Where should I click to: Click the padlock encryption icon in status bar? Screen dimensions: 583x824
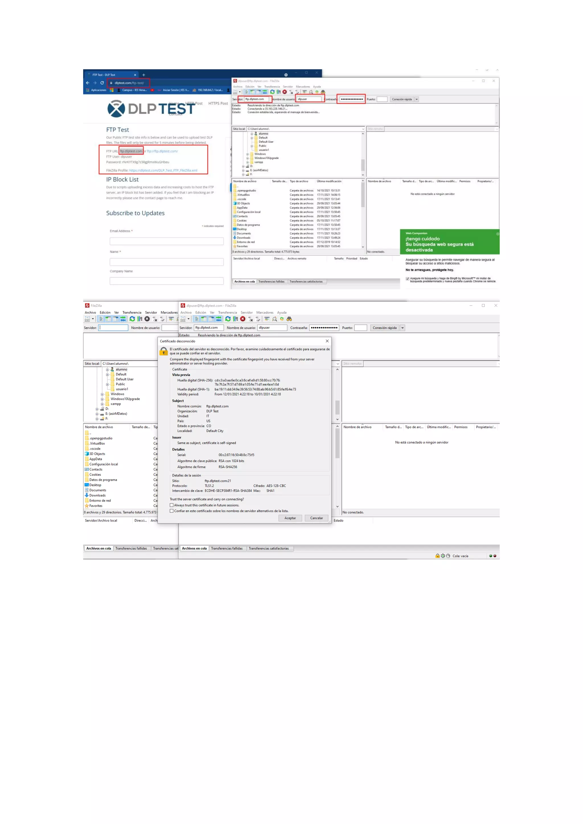437,556
